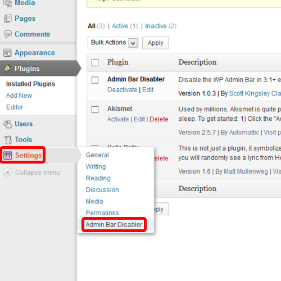Choose Reading in Settings flyout

coord(98,178)
